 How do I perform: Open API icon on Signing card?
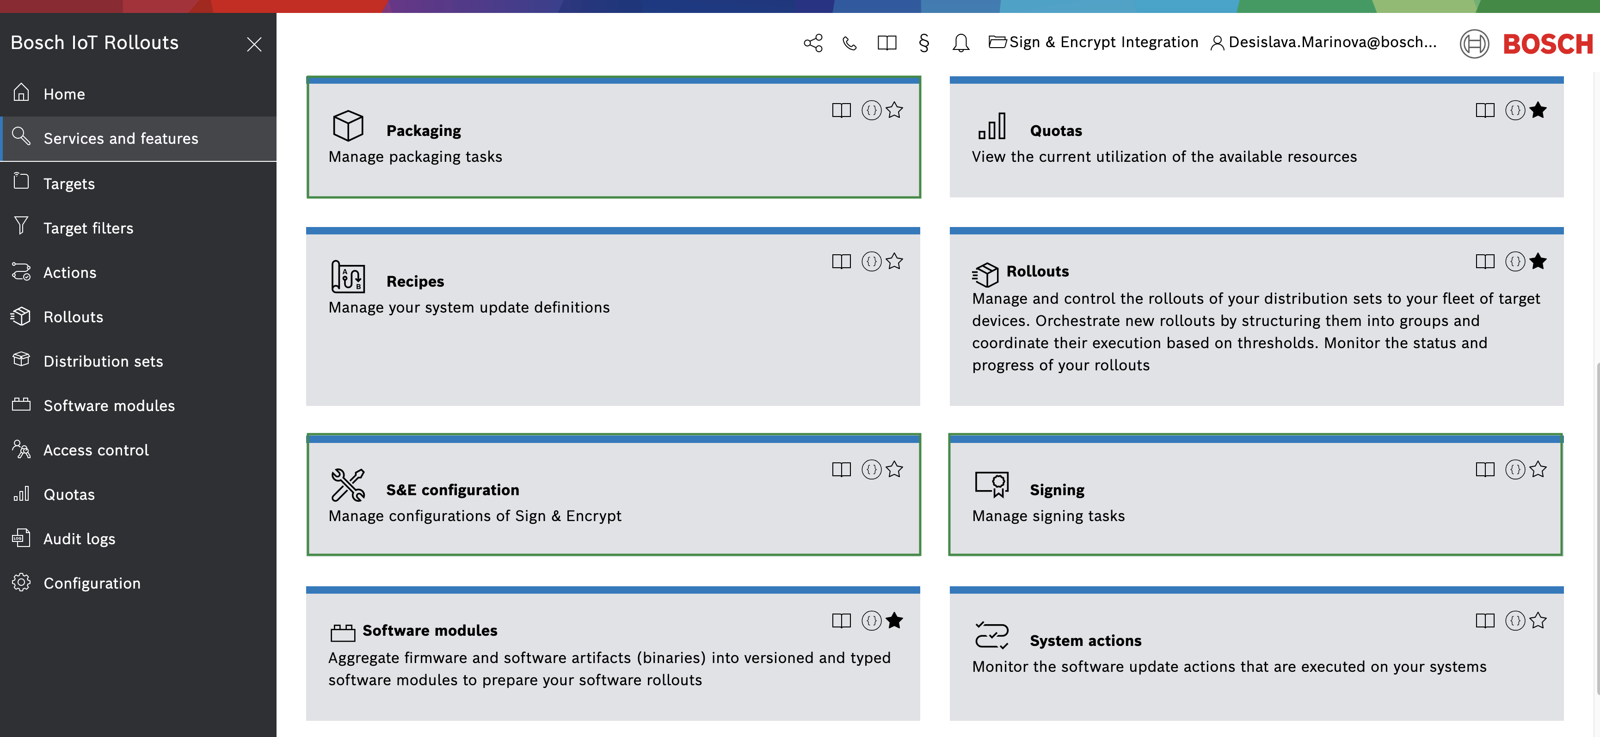tap(1515, 469)
